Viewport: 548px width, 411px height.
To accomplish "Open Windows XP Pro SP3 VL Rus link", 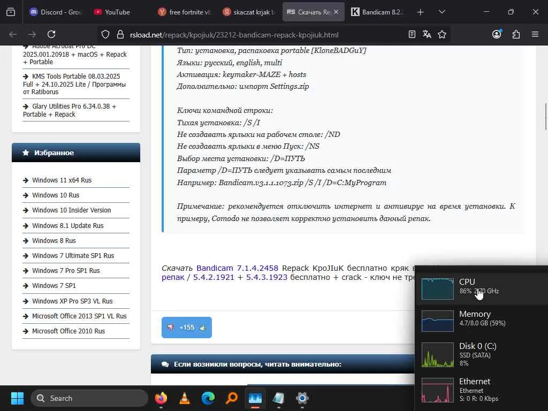I will point(72,301).
